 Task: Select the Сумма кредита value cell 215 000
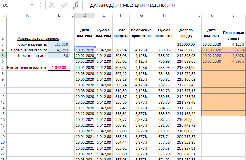[59, 44]
